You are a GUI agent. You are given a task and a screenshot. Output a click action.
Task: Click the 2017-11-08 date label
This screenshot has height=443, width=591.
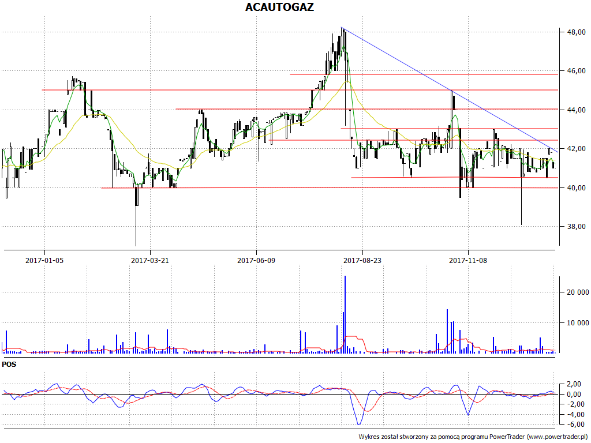[x=468, y=261]
